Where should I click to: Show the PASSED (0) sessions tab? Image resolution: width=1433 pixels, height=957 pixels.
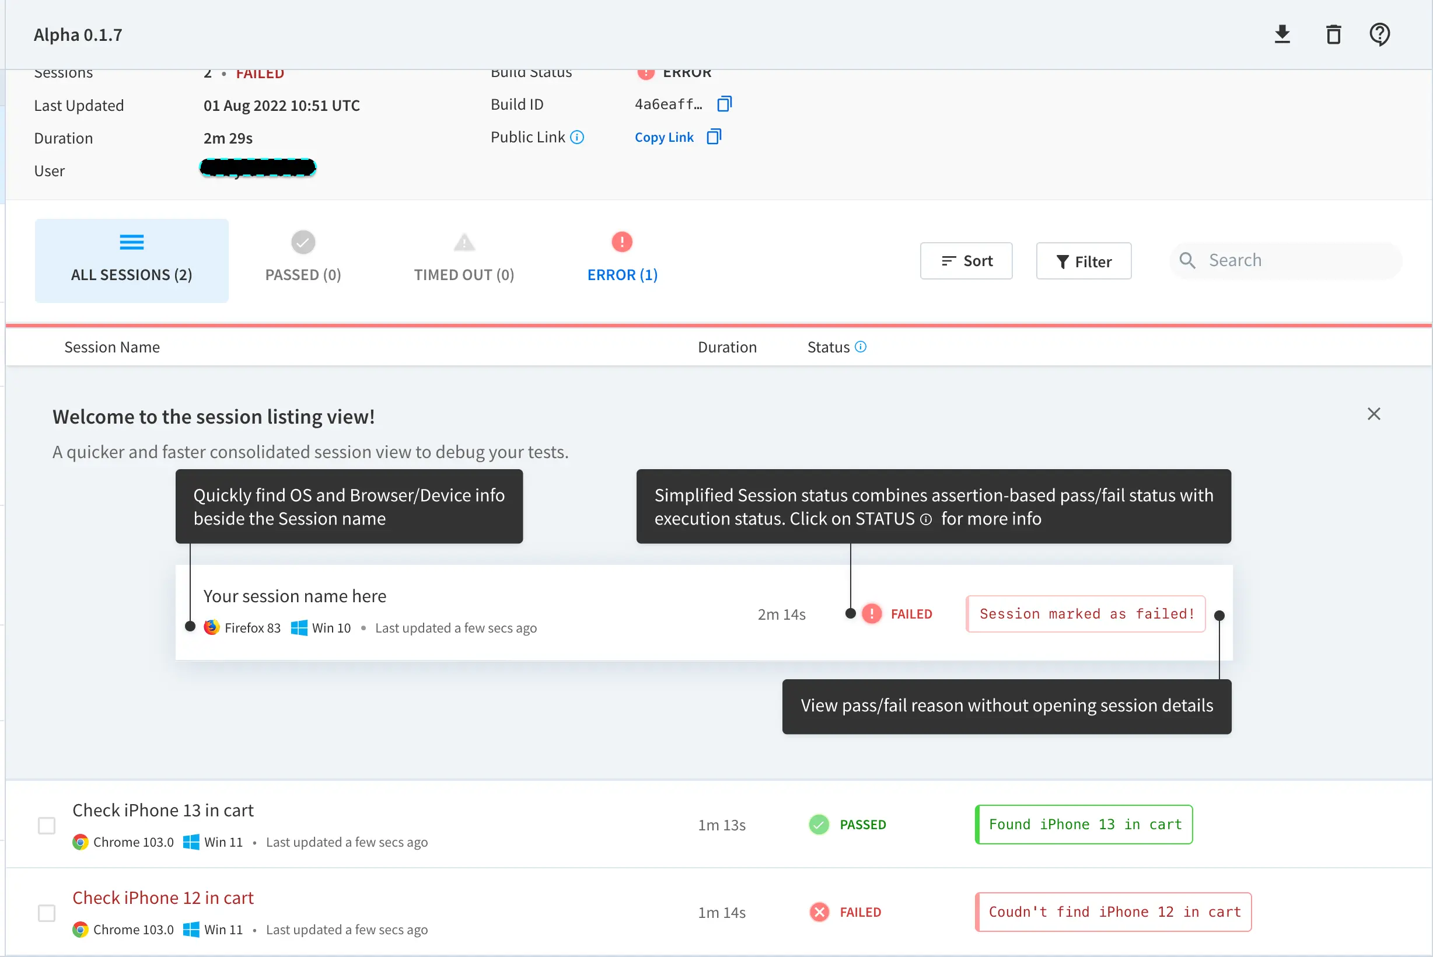(x=303, y=260)
